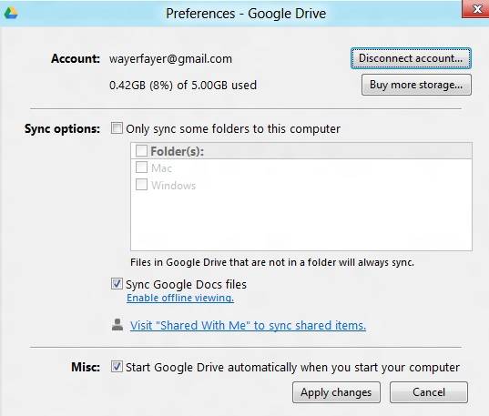The width and height of the screenshot is (489, 416).
Task: Click 'Apply changes' button
Action: tap(336, 392)
